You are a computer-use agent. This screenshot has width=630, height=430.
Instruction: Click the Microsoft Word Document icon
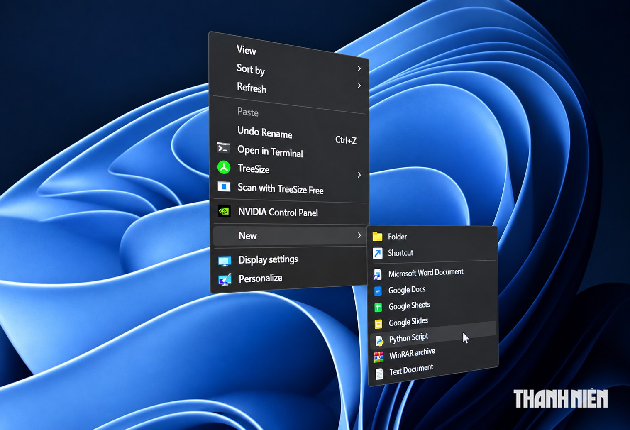tap(377, 274)
